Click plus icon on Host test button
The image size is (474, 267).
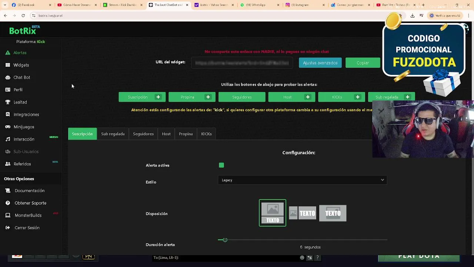(308, 97)
